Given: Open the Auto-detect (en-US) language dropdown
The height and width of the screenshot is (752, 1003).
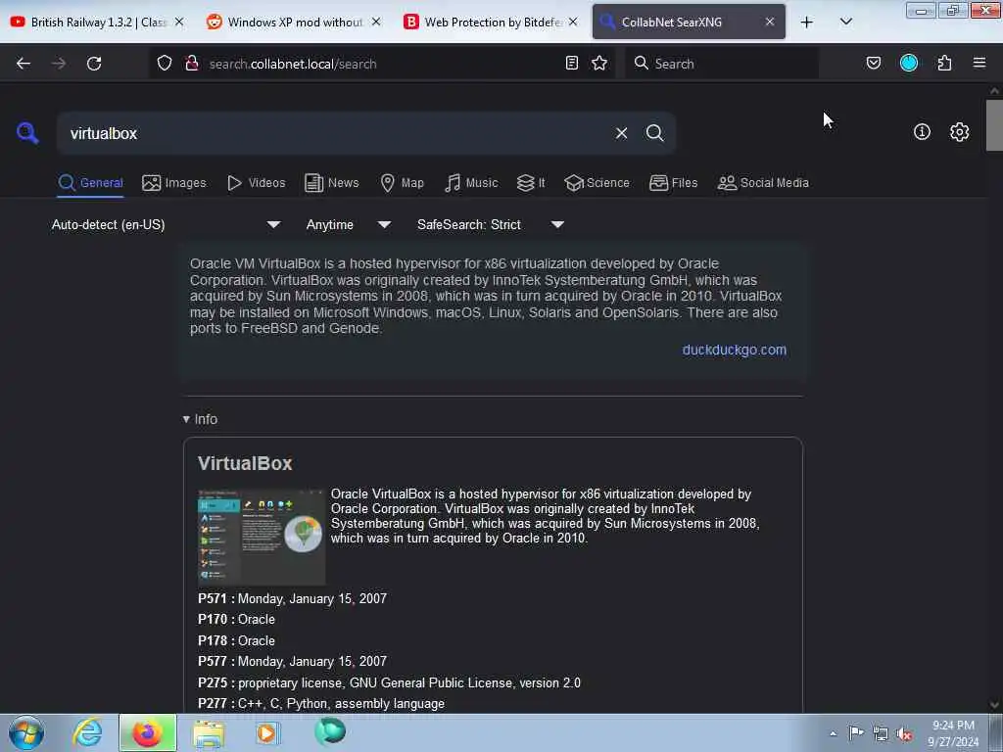Looking at the screenshot, I should (166, 224).
